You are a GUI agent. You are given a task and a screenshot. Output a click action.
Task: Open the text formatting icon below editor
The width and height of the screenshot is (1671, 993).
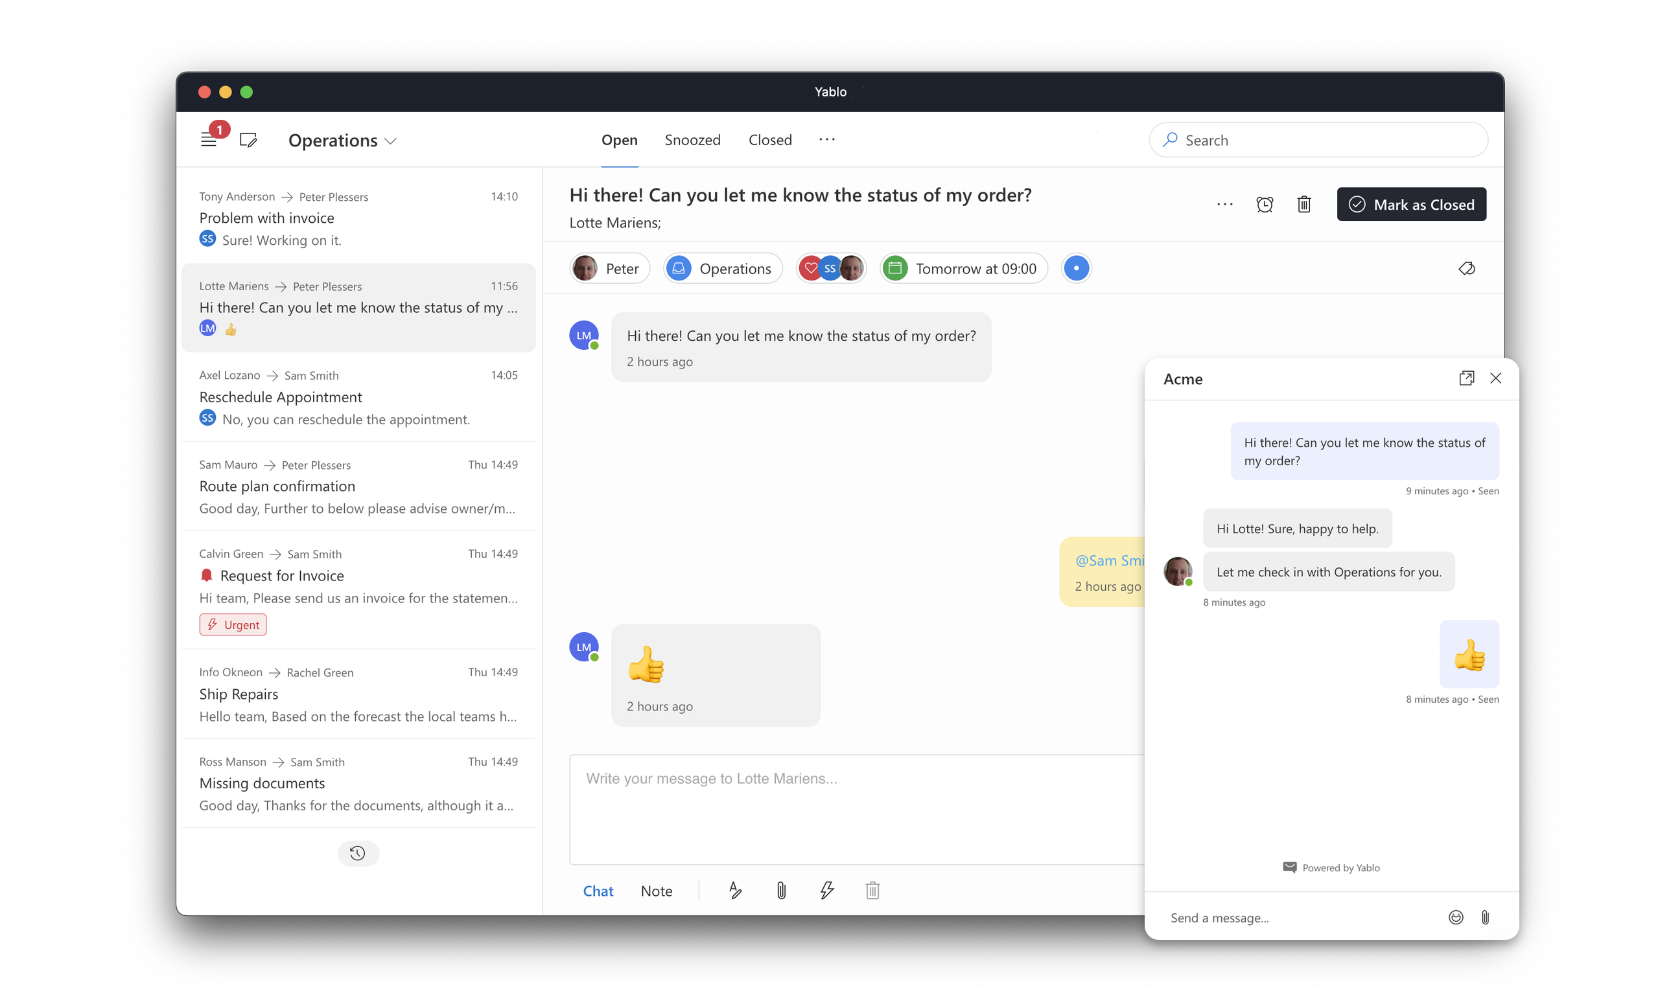735,890
